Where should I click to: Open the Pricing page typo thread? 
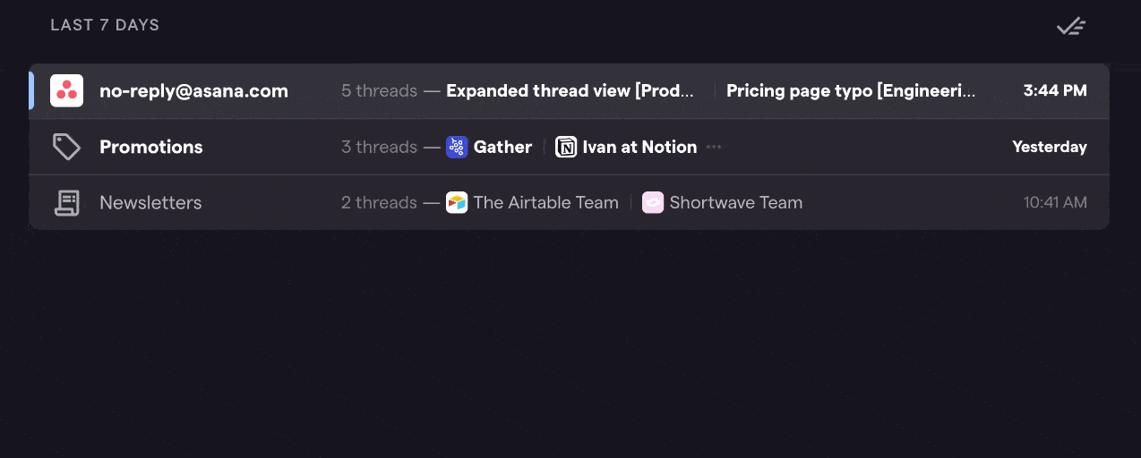pos(850,90)
